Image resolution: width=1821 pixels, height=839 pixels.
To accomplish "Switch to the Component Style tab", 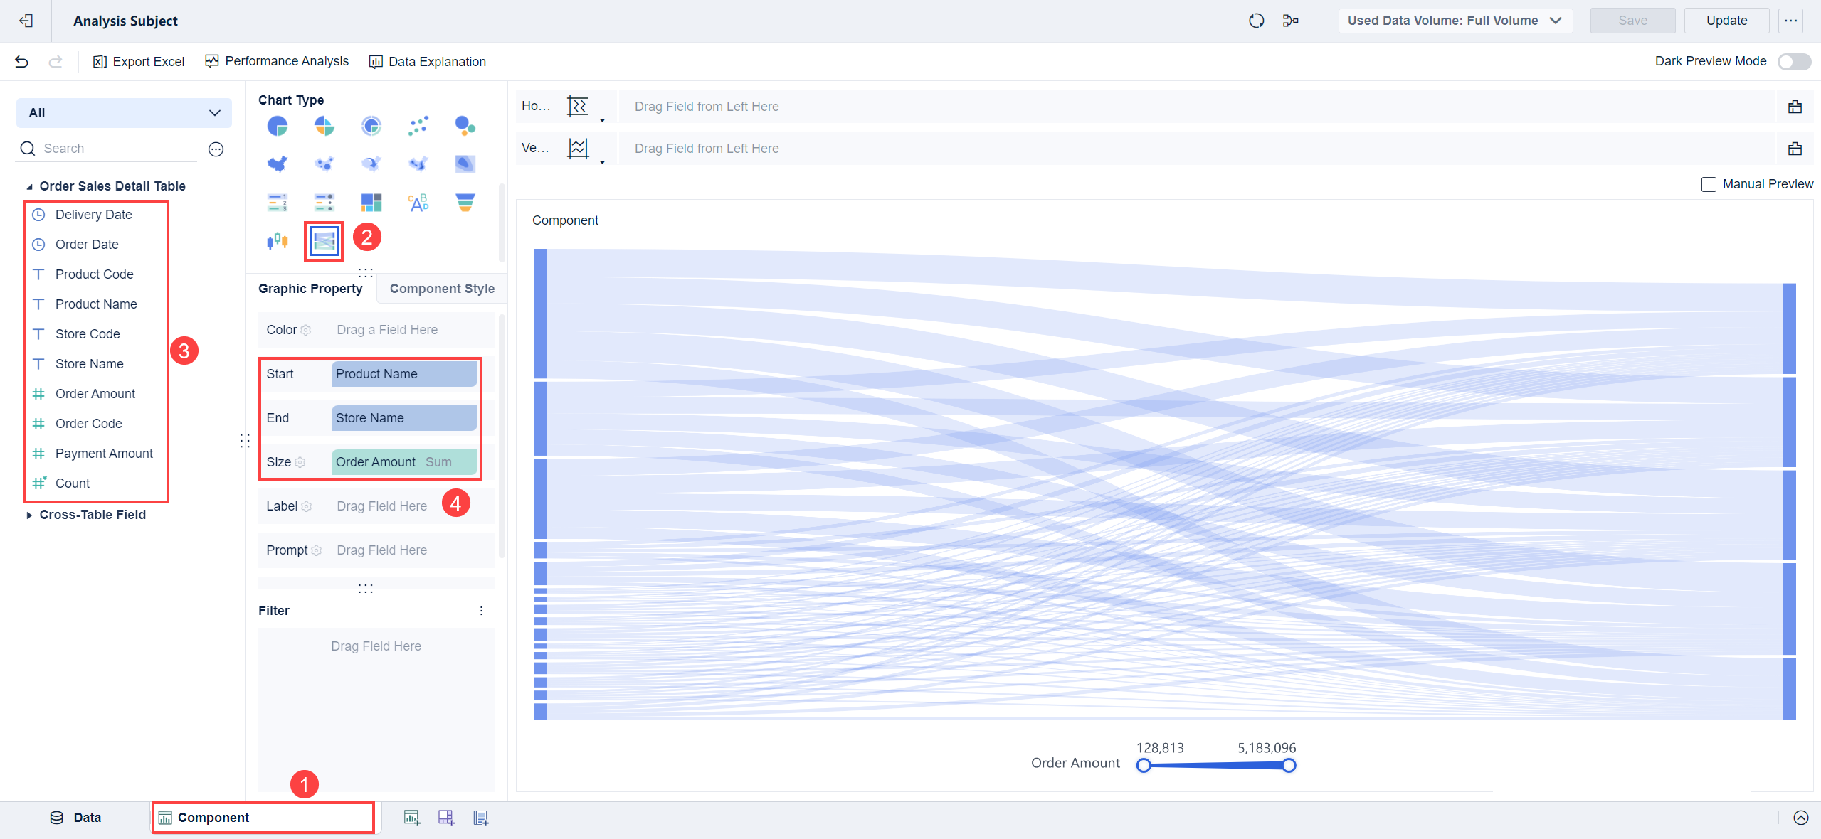I will (442, 289).
